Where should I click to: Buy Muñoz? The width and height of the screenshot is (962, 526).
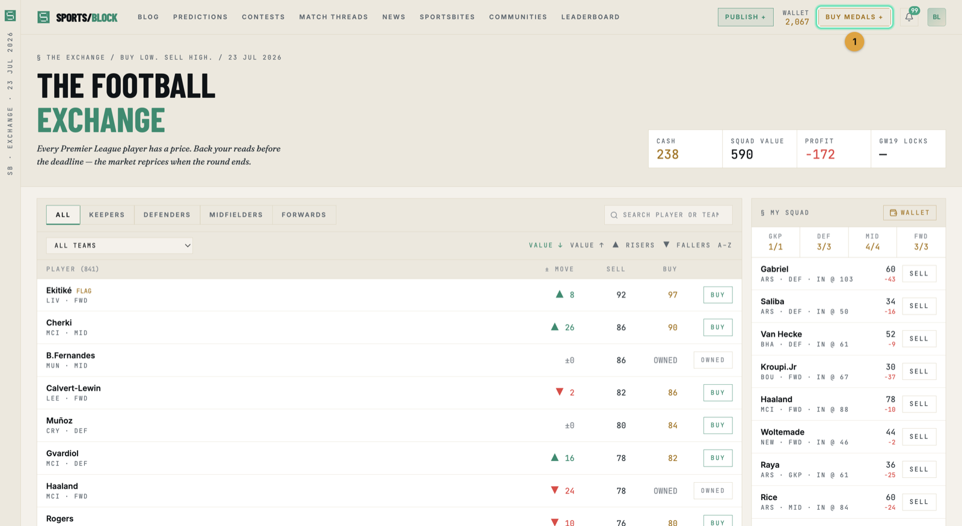(718, 425)
